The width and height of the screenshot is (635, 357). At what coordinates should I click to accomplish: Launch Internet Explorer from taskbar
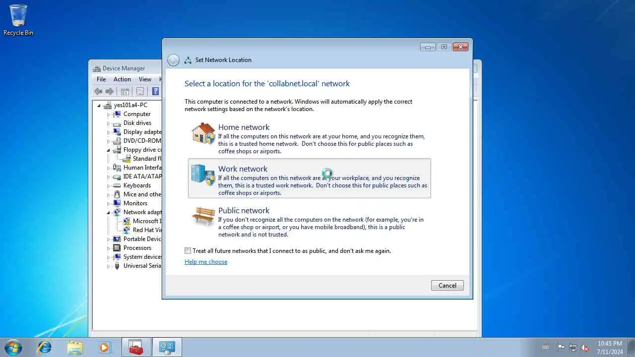[x=44, y=347]
